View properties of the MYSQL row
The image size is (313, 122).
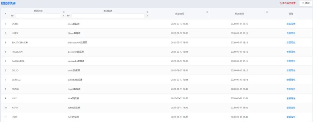[291, 89]
